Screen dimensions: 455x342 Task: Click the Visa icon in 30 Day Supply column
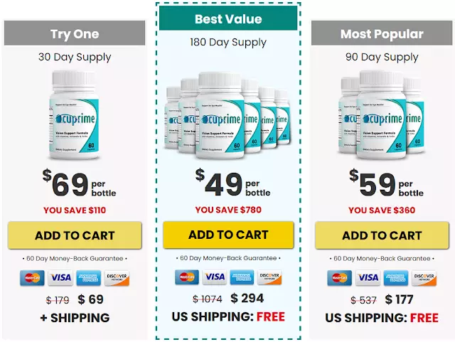tap(60, 278)
